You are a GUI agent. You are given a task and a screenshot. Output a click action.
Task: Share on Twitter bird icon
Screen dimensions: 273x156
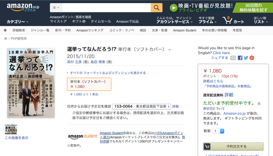246,58
